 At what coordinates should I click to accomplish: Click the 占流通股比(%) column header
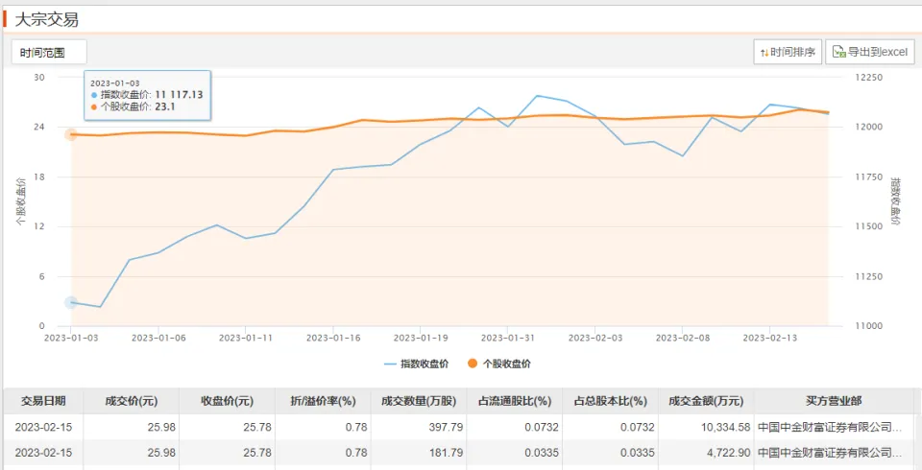(x=515, y=401)
